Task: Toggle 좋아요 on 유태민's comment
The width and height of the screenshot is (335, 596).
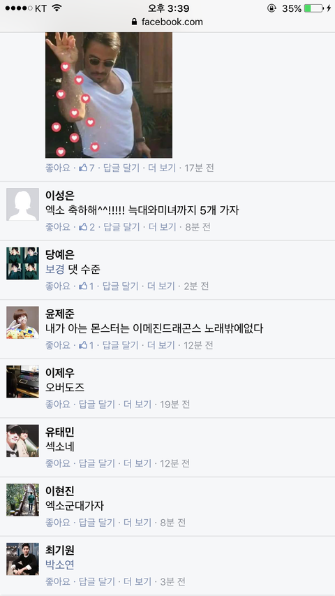Action: [x=58, y=463]
